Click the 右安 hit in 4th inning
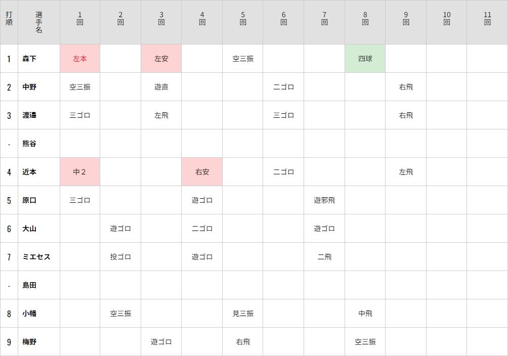The height and width of the screenshot is (356, 508). coord(202,172)
